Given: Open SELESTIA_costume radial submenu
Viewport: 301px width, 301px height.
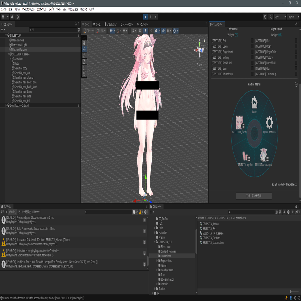Looking at the screenshot, I should 264,157.
